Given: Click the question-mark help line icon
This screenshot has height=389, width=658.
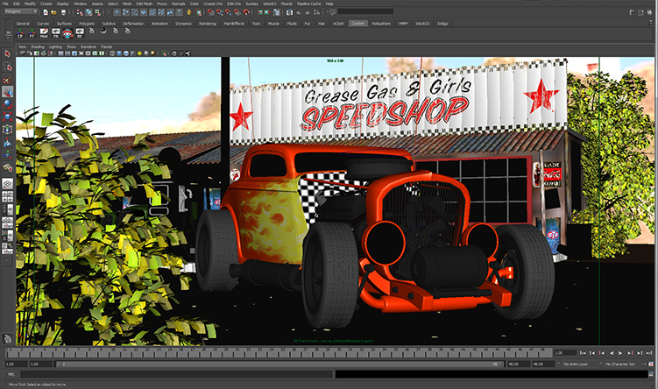Looking at the screenshot, I should pos(180,12).
